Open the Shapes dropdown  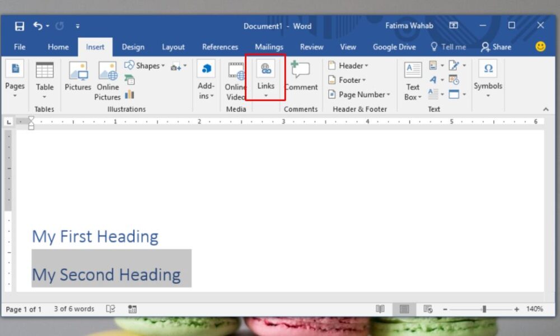[x=144, y=65]
